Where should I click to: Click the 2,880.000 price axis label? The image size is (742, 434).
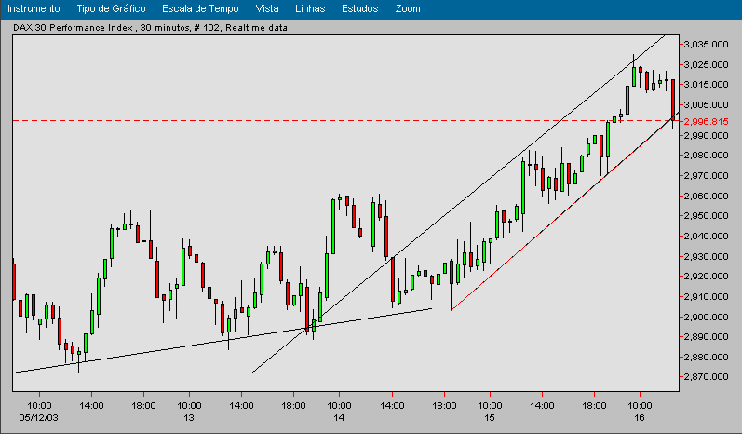(706, 357)
